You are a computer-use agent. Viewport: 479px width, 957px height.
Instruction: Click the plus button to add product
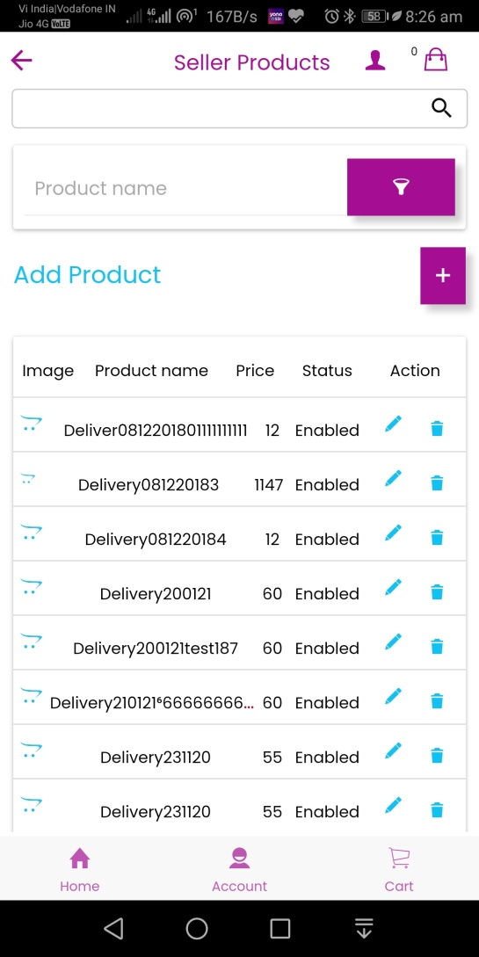(x=443, y=275)
